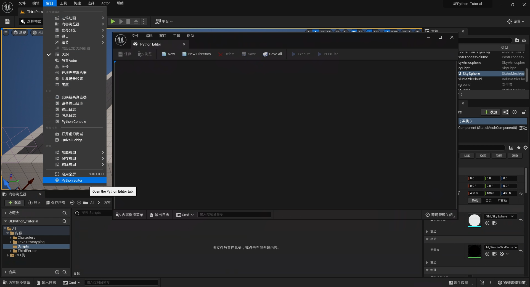
Task: Toggle favorites star in details panel
Action: (519, 148)
